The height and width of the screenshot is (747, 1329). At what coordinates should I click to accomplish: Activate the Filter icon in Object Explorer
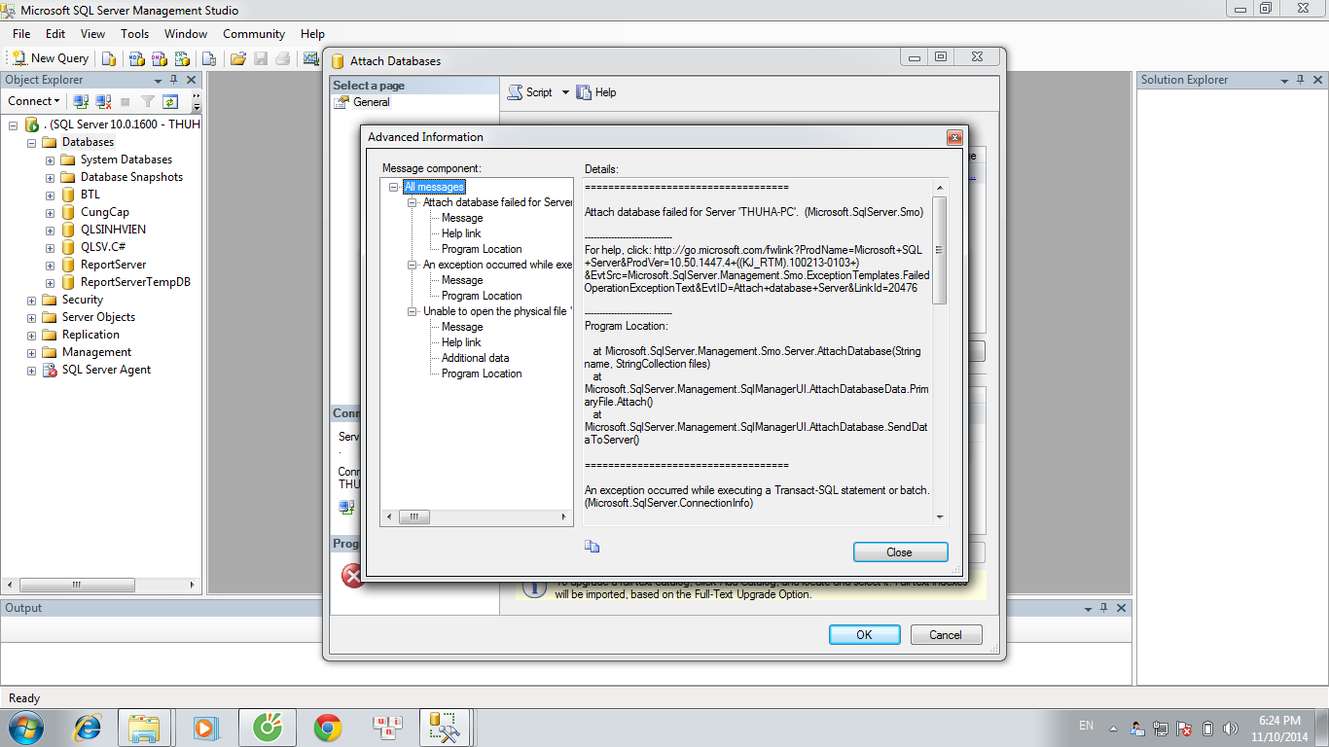pyautogui.click(x=147, y=100)
